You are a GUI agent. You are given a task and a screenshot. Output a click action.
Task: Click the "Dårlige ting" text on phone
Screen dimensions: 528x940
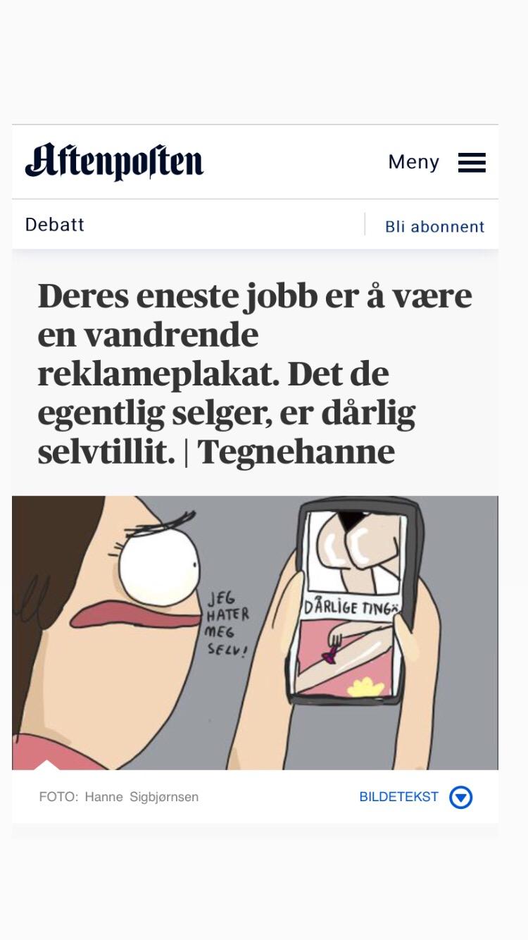pyautogui.click(x=349, y=608)
